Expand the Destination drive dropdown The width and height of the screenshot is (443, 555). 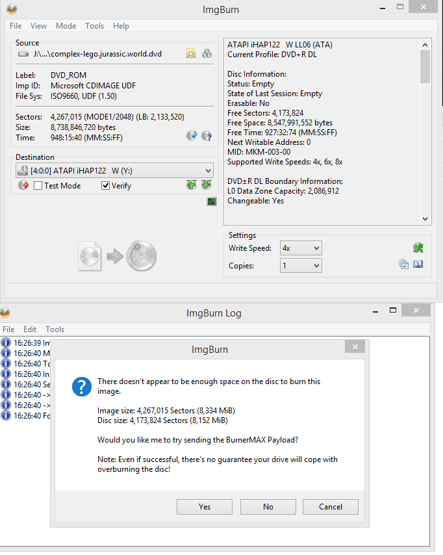coord(207,171)
